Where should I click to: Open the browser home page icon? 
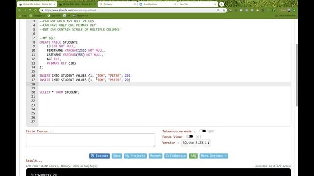point(35,10)
